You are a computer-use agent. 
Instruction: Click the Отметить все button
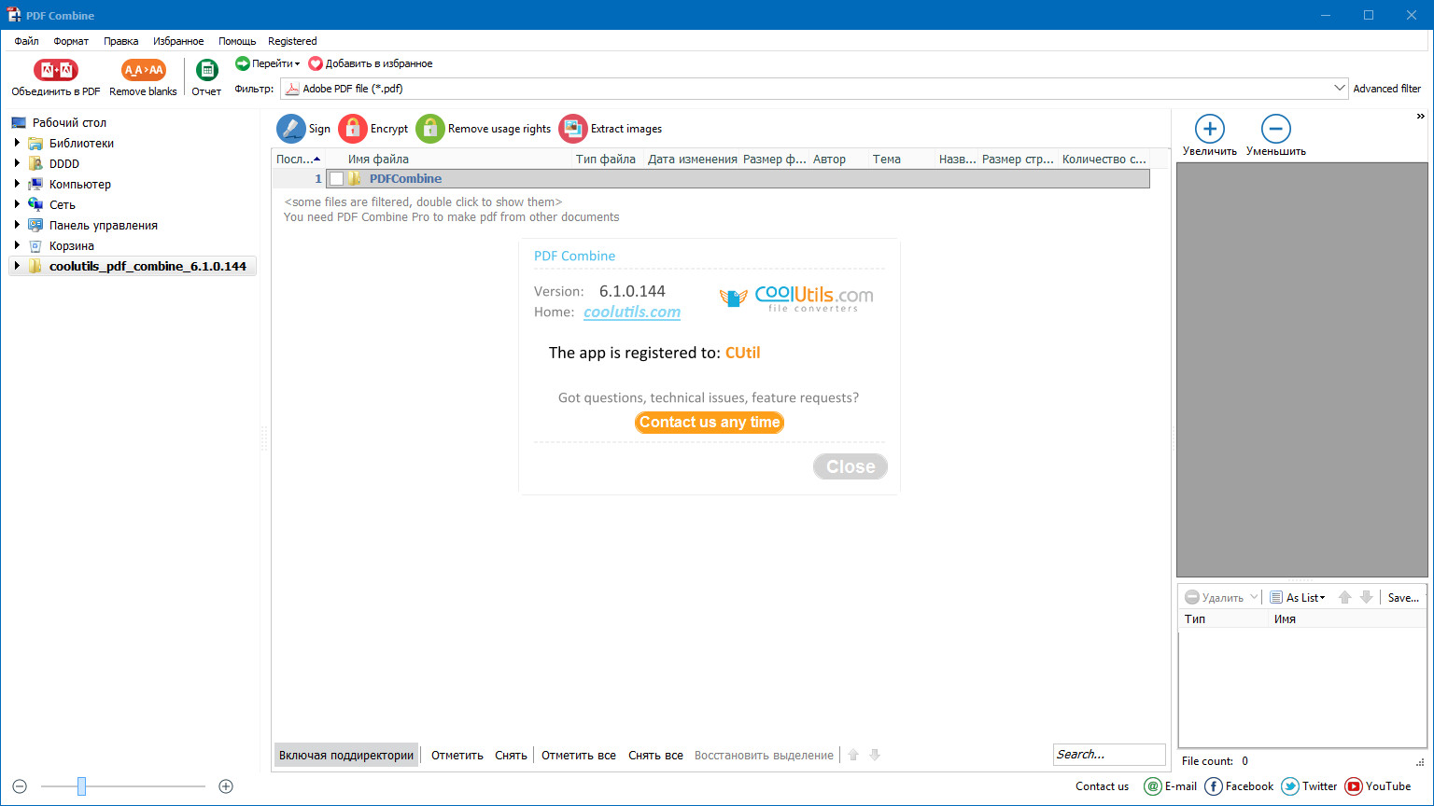[x=579, y=755]
